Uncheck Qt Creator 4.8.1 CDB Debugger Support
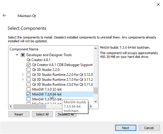Image resolution: width=163 pixels, height=134 pixels. tap(28, 65)
